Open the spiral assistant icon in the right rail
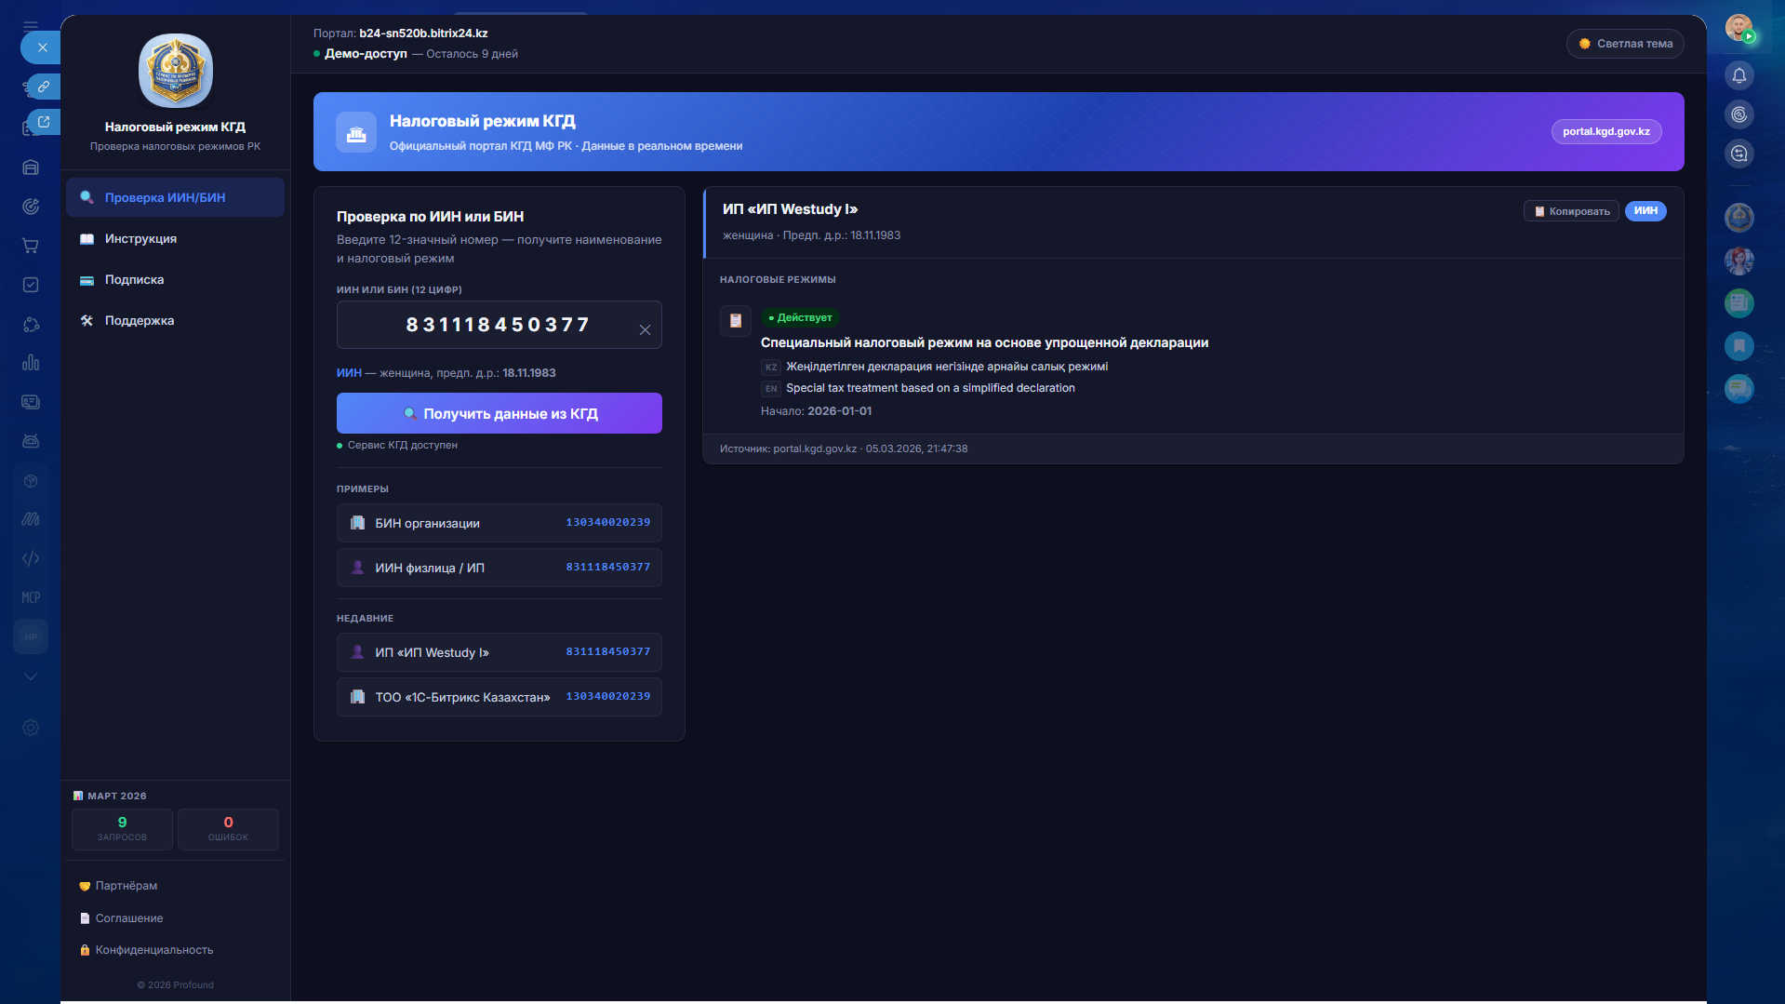The height and width of the screenshot is (1004, 1785). (1739, 114)
